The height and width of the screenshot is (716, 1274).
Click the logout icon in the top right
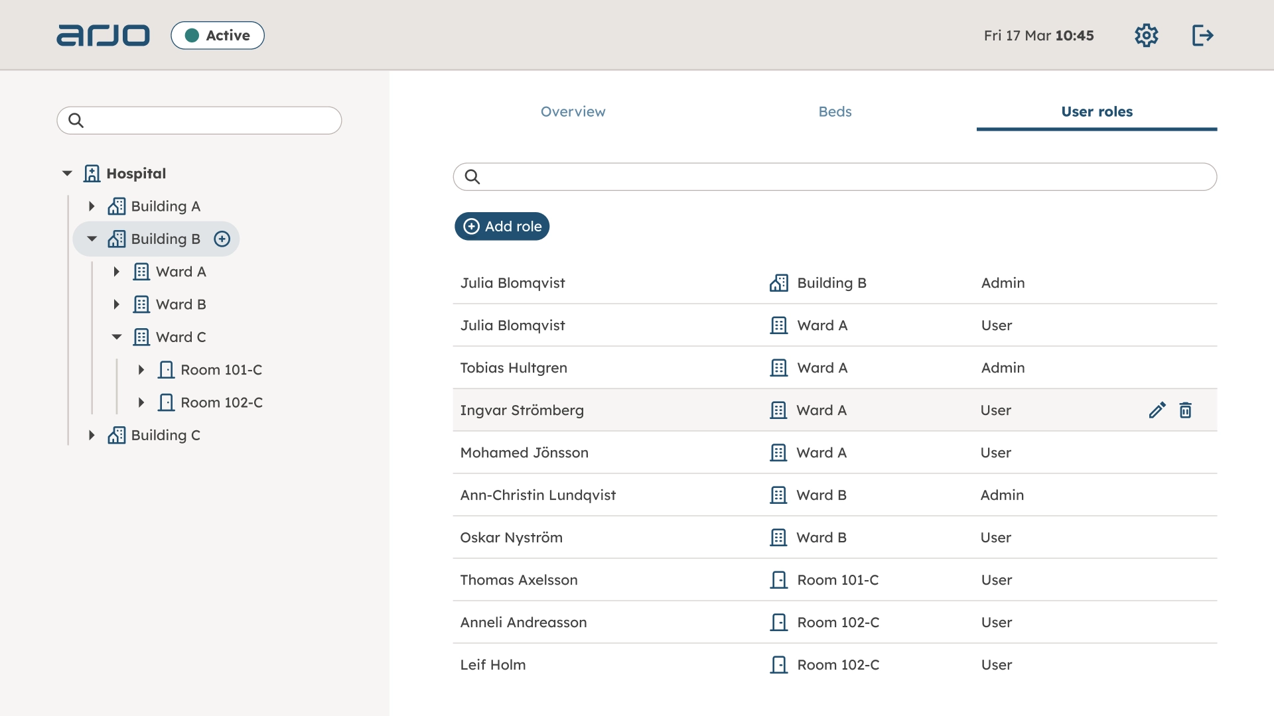pyautogui.click(x=1202, y=35)
